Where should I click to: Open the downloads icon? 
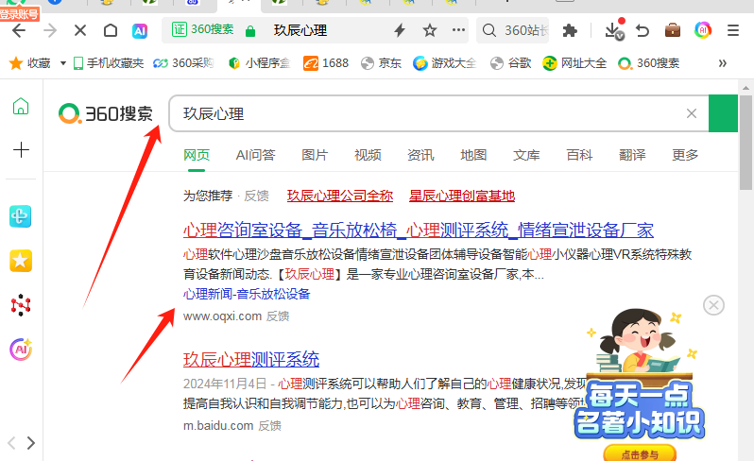tap(614, 30)
